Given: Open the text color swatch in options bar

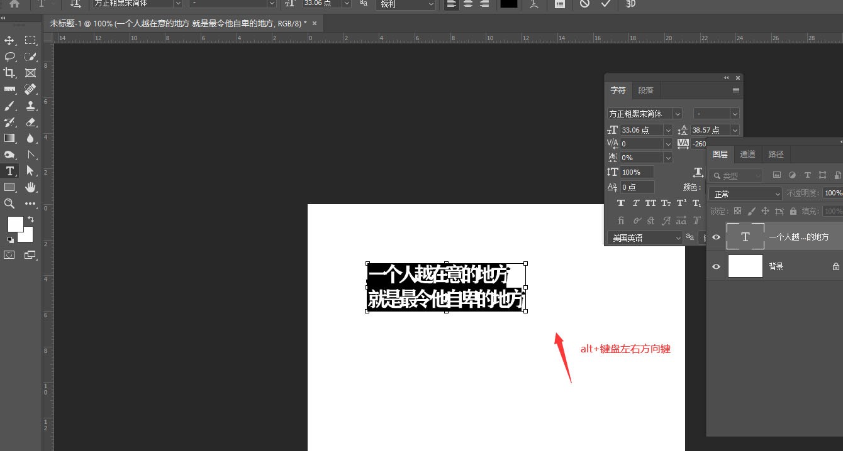Looking at the screenshot, I should click(508, 4).
